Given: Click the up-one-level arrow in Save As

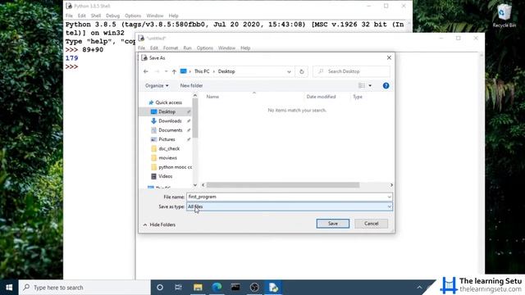Looking at the screenshot, I should [x=174, y=71].
